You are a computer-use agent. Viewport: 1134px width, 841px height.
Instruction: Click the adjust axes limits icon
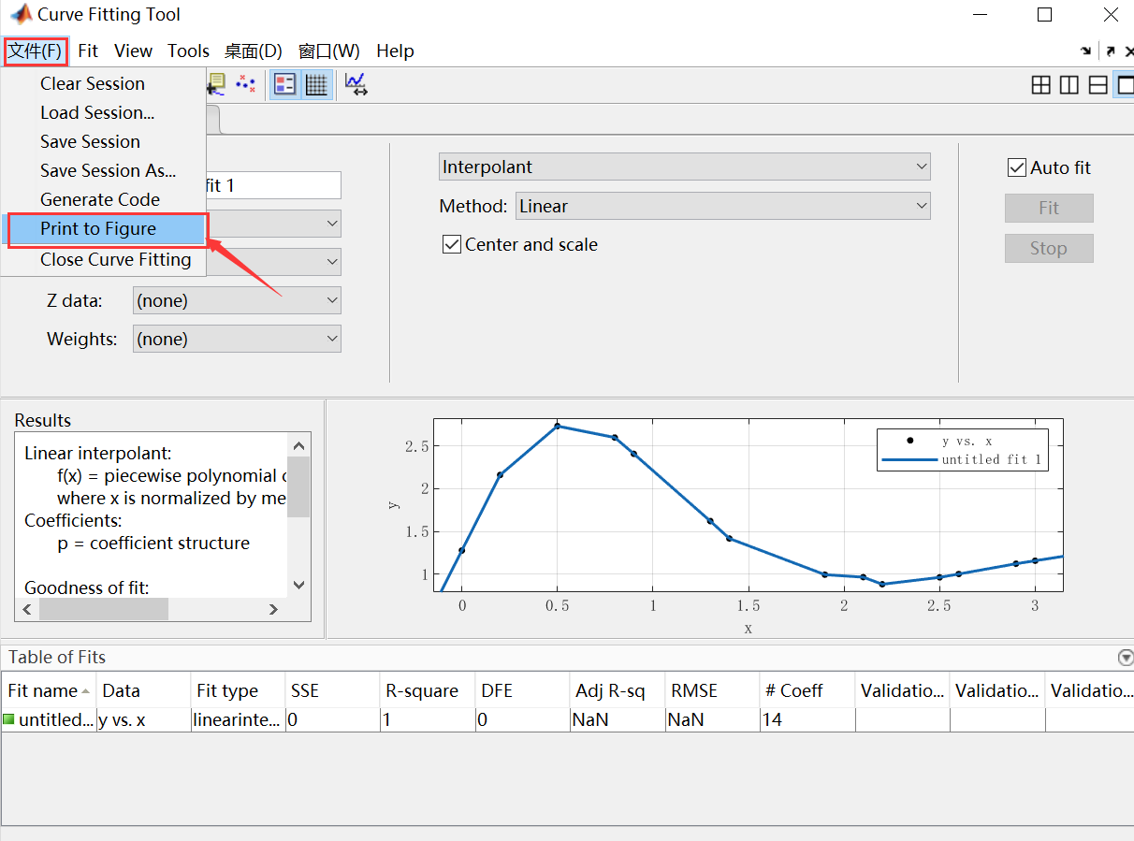pos(356,84)
